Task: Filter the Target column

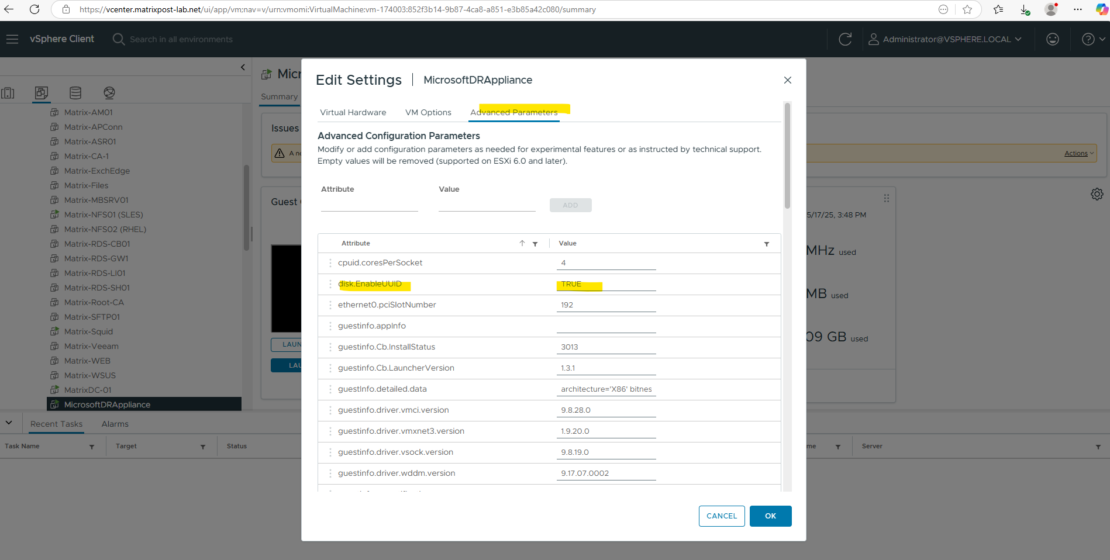Action: tap(203, 447)
